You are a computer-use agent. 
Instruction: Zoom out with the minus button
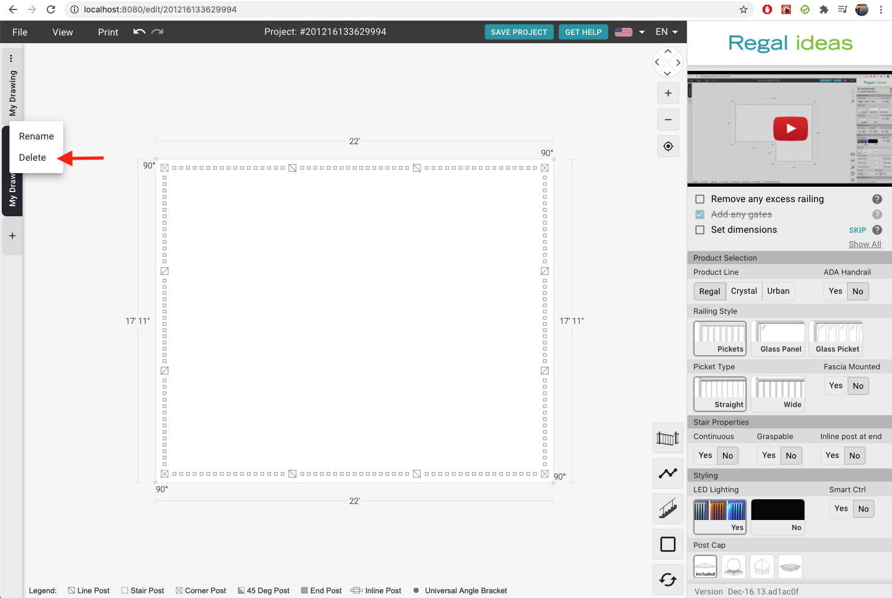click(x=668, y=120)
